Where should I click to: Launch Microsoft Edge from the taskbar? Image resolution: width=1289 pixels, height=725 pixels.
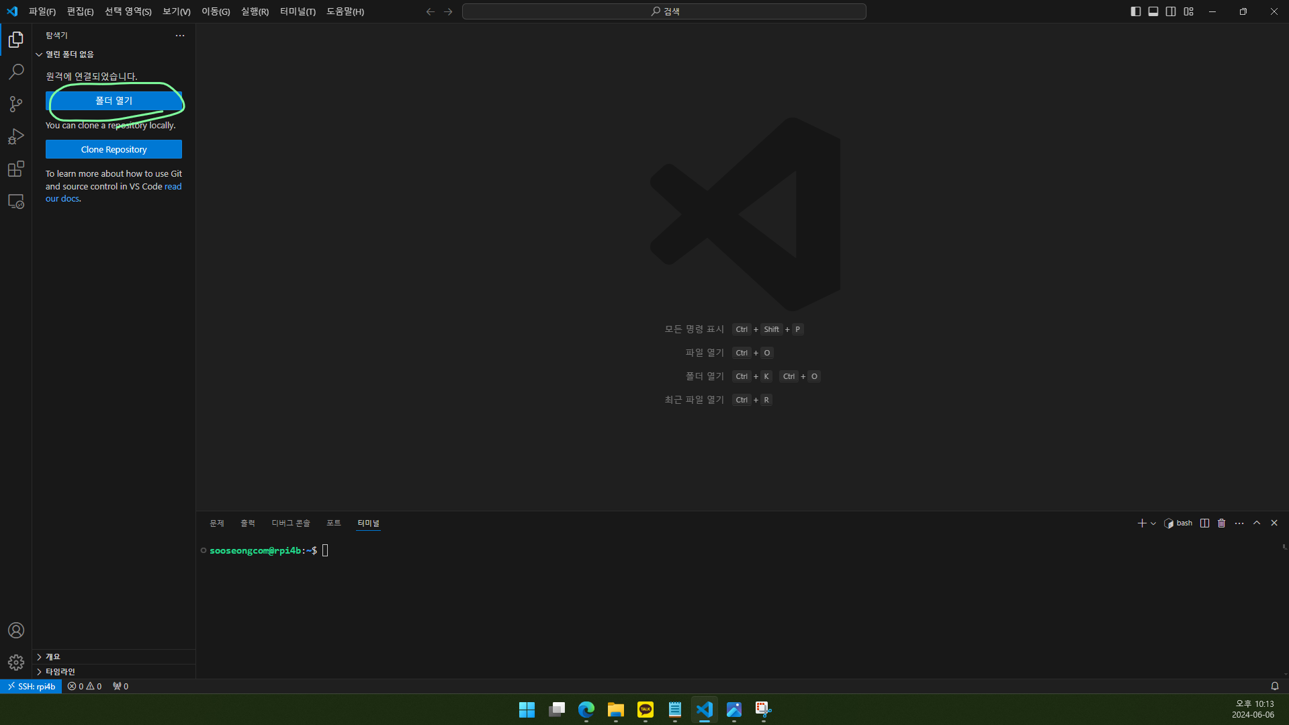click(x=586, y=710)
